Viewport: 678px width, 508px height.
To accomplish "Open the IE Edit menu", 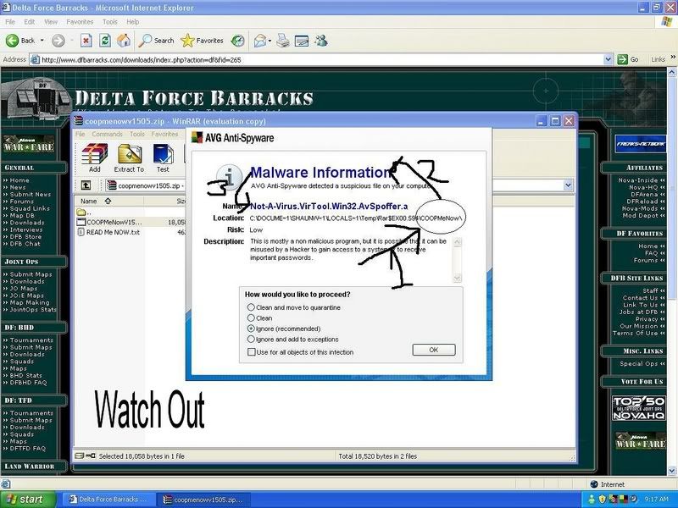I will (x=30, y=22).
